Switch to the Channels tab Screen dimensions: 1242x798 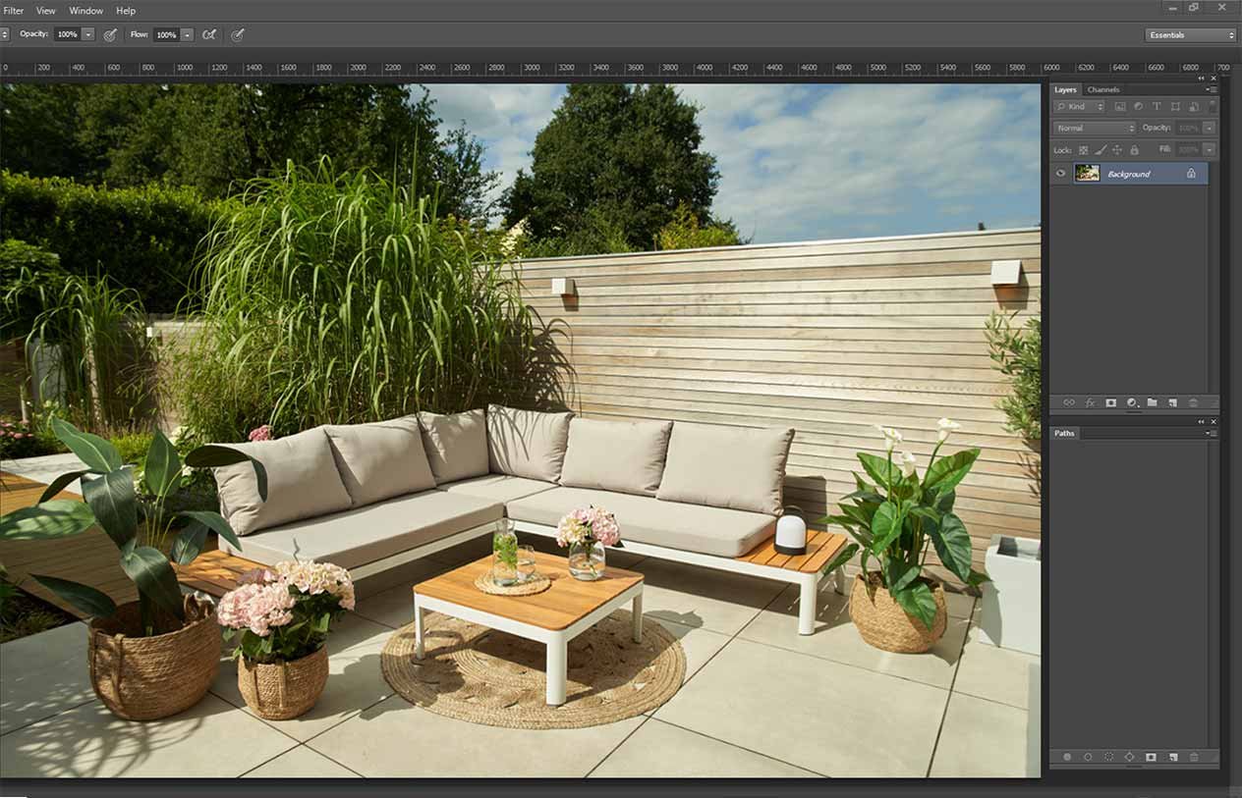click(1102, 89)
